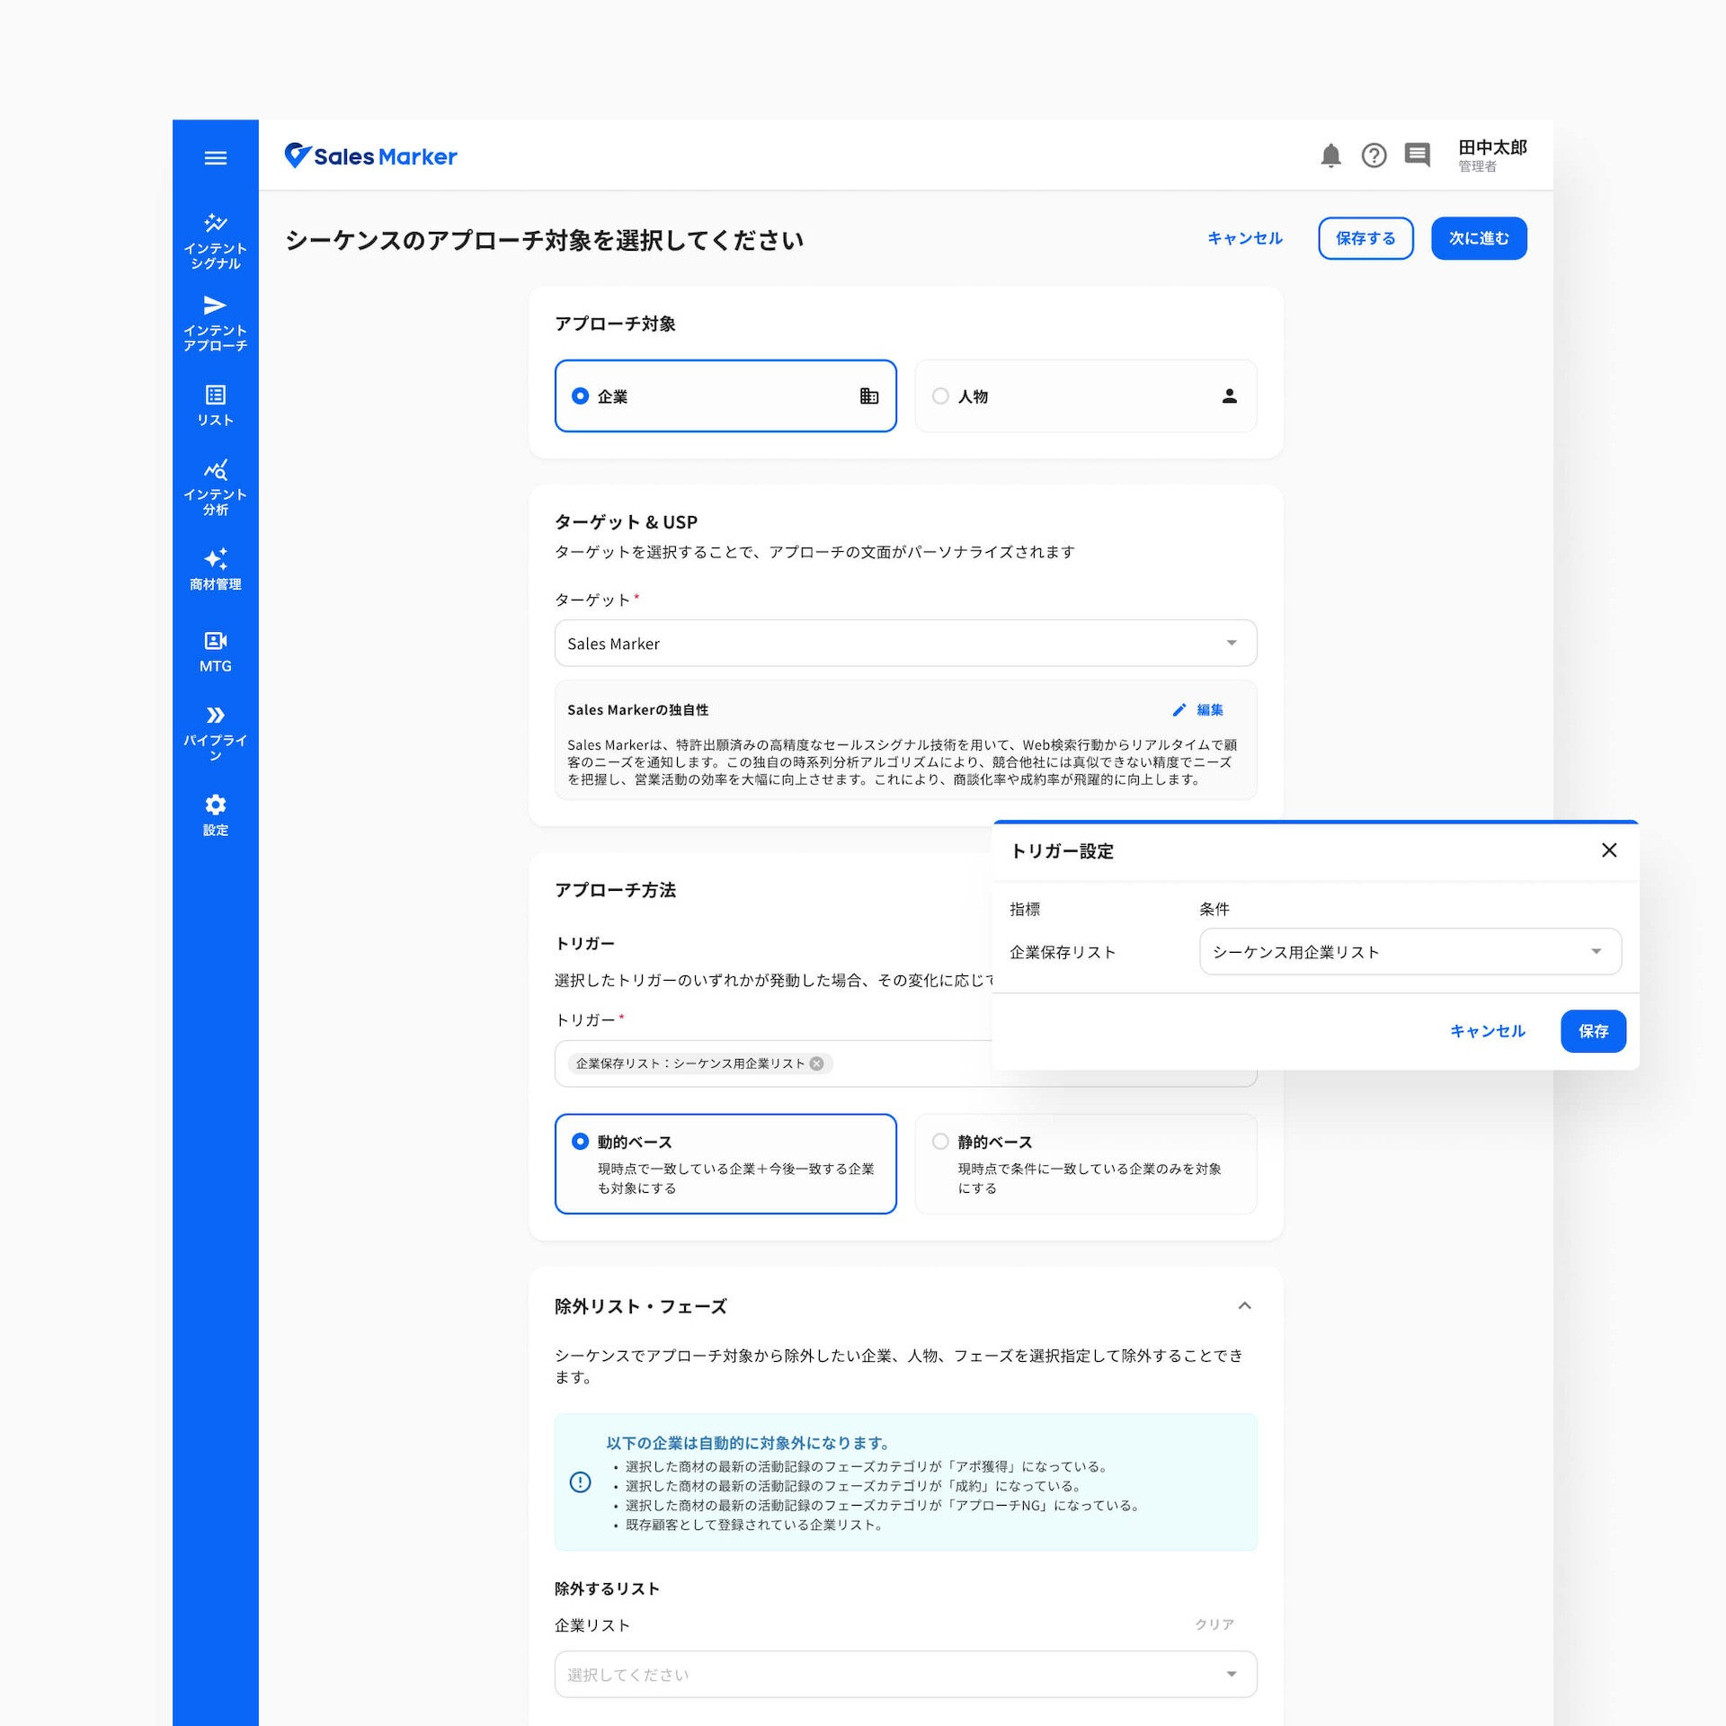Open the chat messages icon
Viewport: 1726px width, 1726px height.
(1417, 156)
